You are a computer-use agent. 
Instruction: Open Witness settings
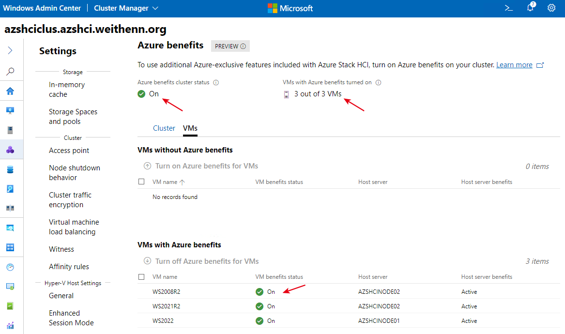pyautogui.click(x=61, y=249)
